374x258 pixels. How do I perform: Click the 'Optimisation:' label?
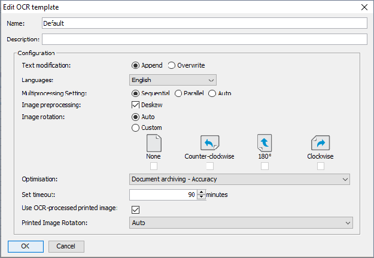39,179
